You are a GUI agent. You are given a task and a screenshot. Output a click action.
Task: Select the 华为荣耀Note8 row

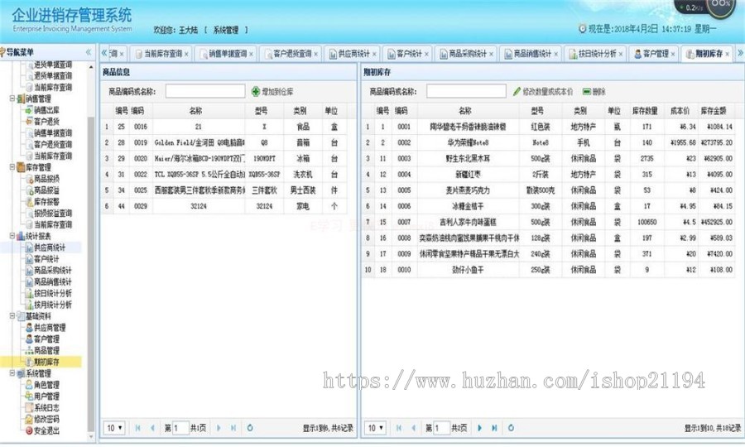[x=548, y=142]
